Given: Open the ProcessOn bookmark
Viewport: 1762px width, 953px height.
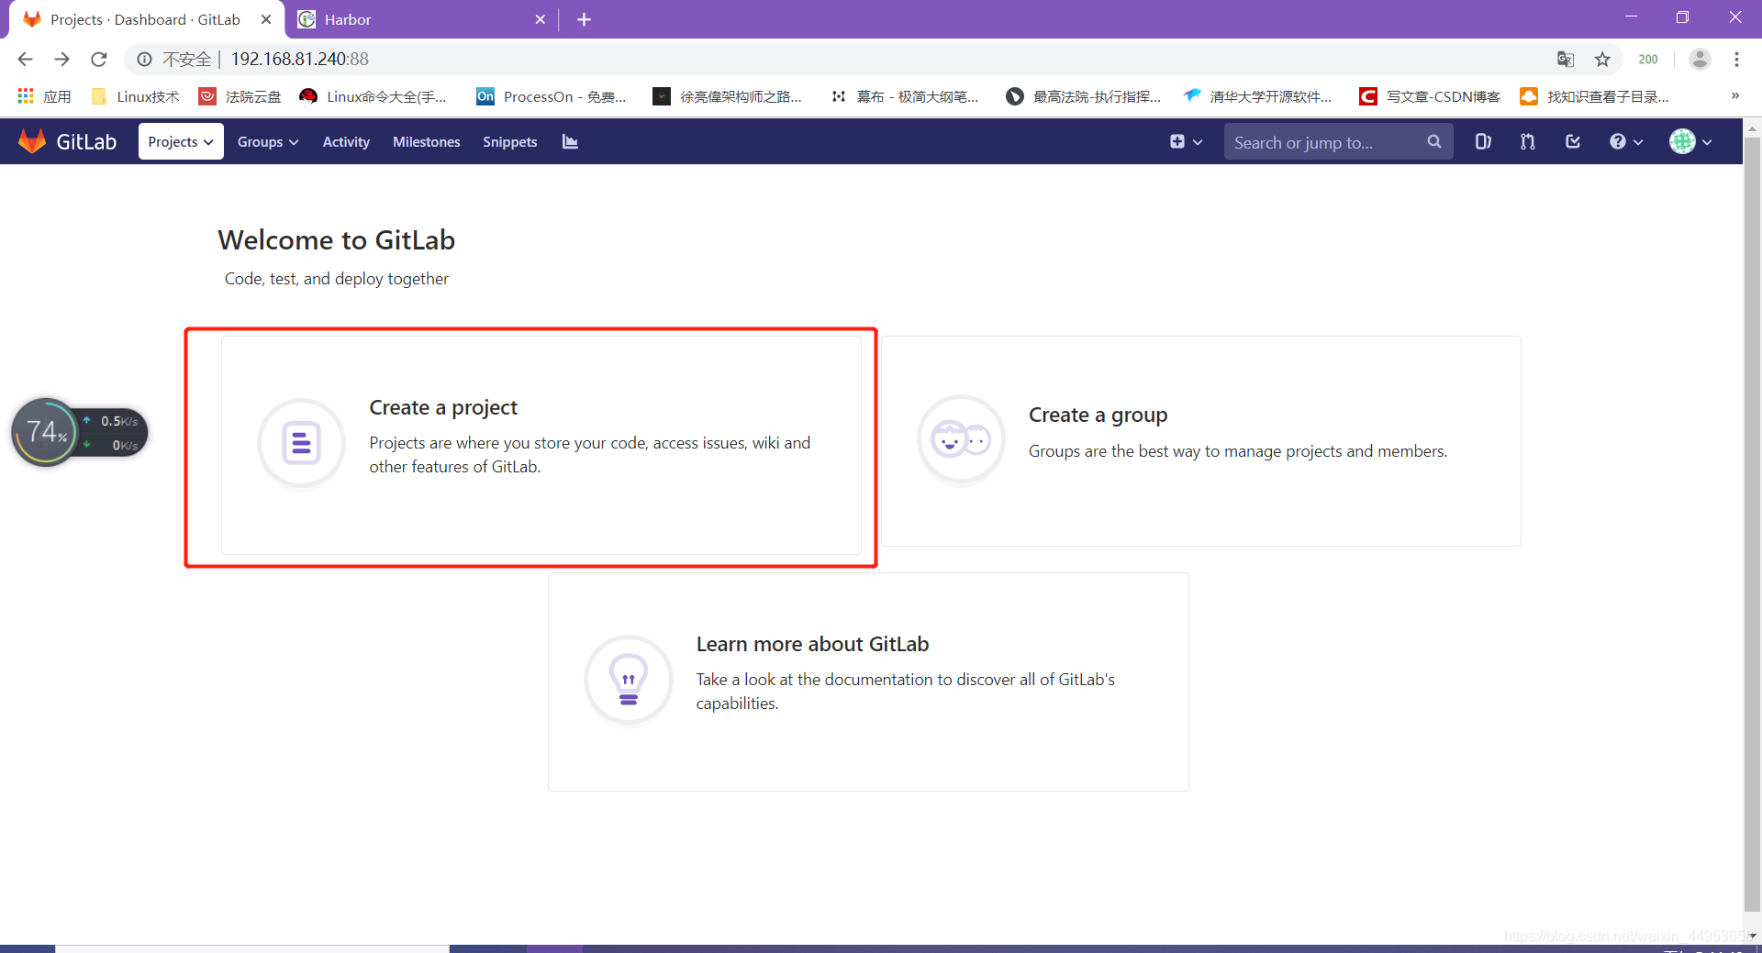Looking at the screenshot, I should 552,96.
